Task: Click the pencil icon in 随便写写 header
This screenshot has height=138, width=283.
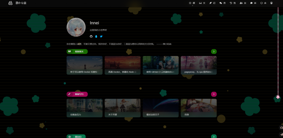Action: point(69,94)
